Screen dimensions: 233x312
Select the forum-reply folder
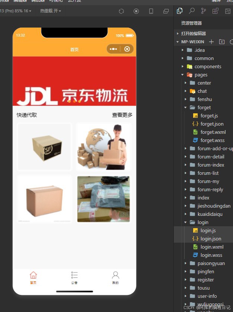210,190
